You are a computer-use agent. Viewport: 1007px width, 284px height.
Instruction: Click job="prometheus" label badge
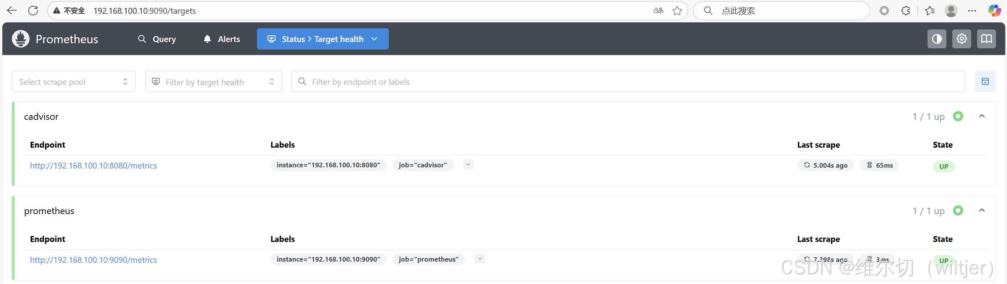pyautogui.click(x=429, y=259)
